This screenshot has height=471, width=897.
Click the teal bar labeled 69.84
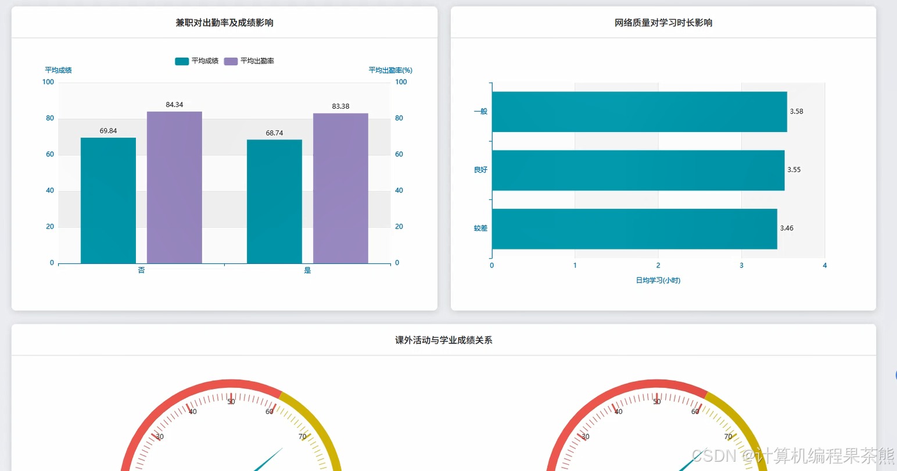click(108, 201)
